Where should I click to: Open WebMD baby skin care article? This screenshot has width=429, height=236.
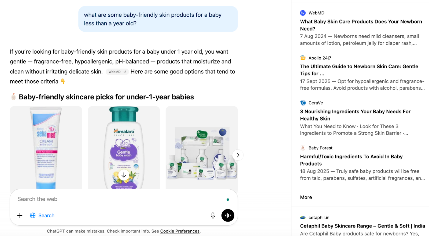coord(361,25)
